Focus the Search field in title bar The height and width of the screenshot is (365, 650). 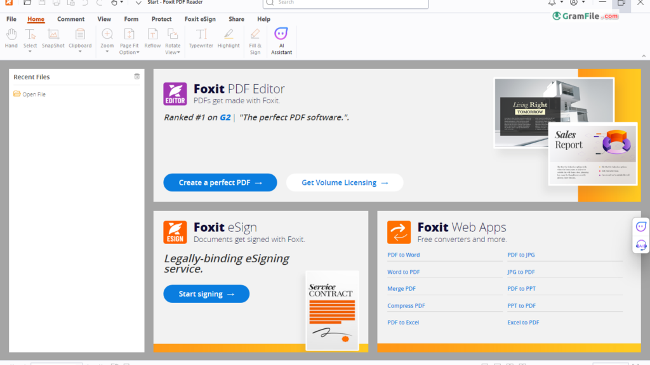(x=345, y=3)
